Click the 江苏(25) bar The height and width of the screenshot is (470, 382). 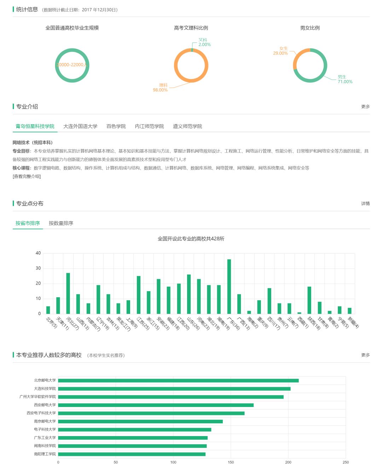[138, 295]
